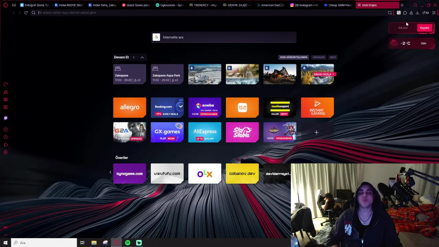Click the snapshot capture icon in toolbar
The image size is (439, 247).
click(x=390, y=13)
